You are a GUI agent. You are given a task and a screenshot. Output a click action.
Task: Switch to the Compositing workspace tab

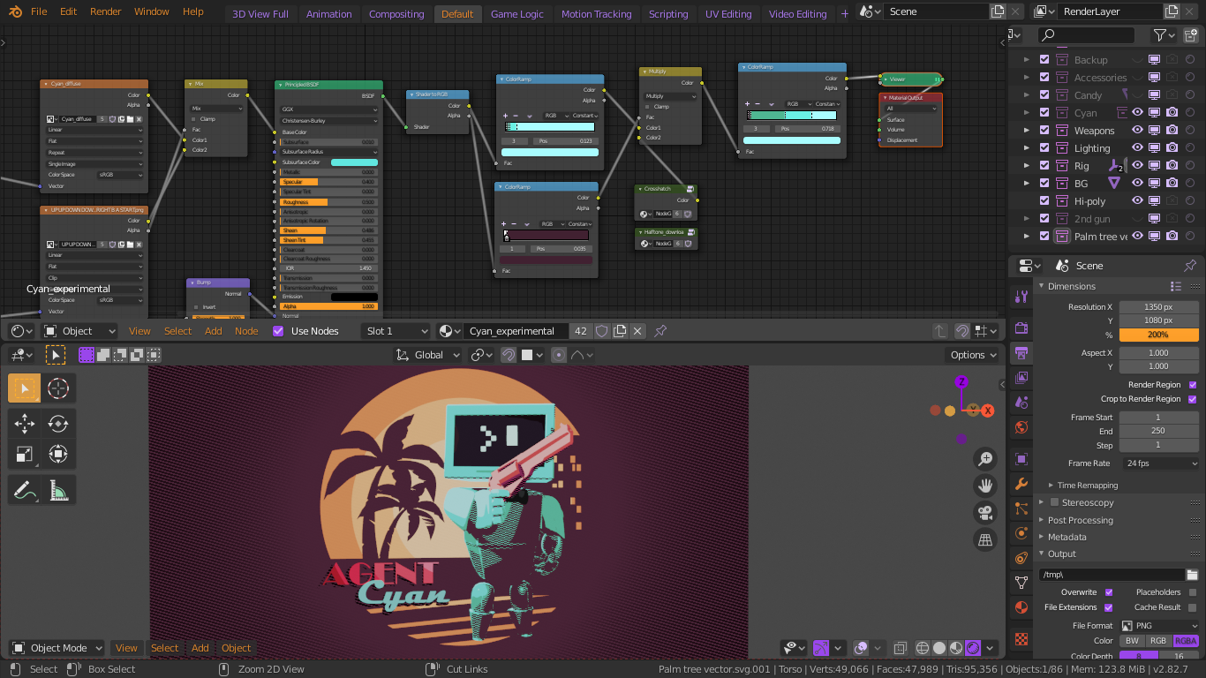point(396,14)
